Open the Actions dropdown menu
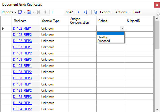This screenshot has width=160, height=112. 123,12
